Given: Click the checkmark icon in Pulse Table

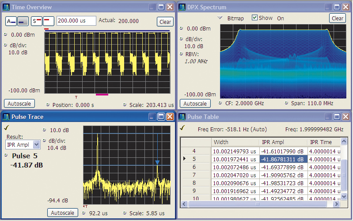Looking at the screenshot, I should click(182, 128).
